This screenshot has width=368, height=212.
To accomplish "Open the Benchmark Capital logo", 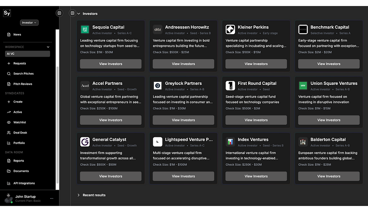I will [x=303, y=30].
